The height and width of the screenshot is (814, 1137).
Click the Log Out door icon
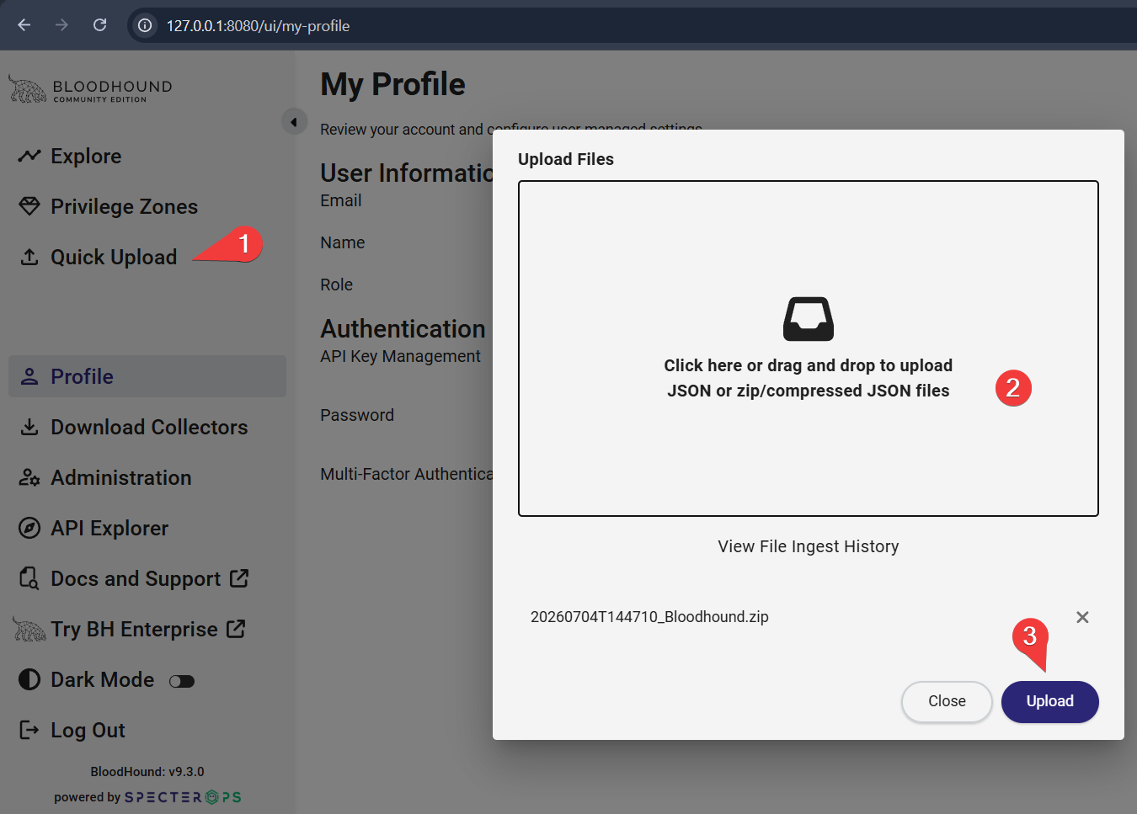[x=29, y=730]
